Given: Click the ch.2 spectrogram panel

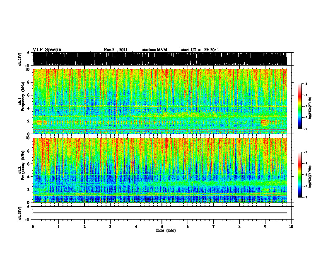Looking at the screenshot, I should coord(160,170).
